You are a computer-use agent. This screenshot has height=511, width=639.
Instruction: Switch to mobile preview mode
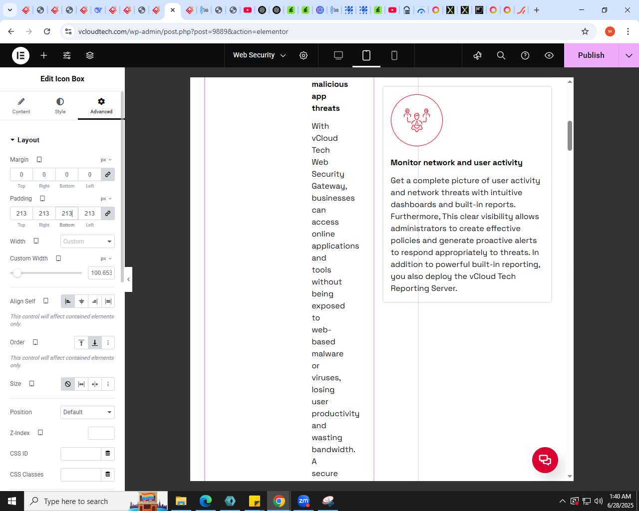[394, 55]
